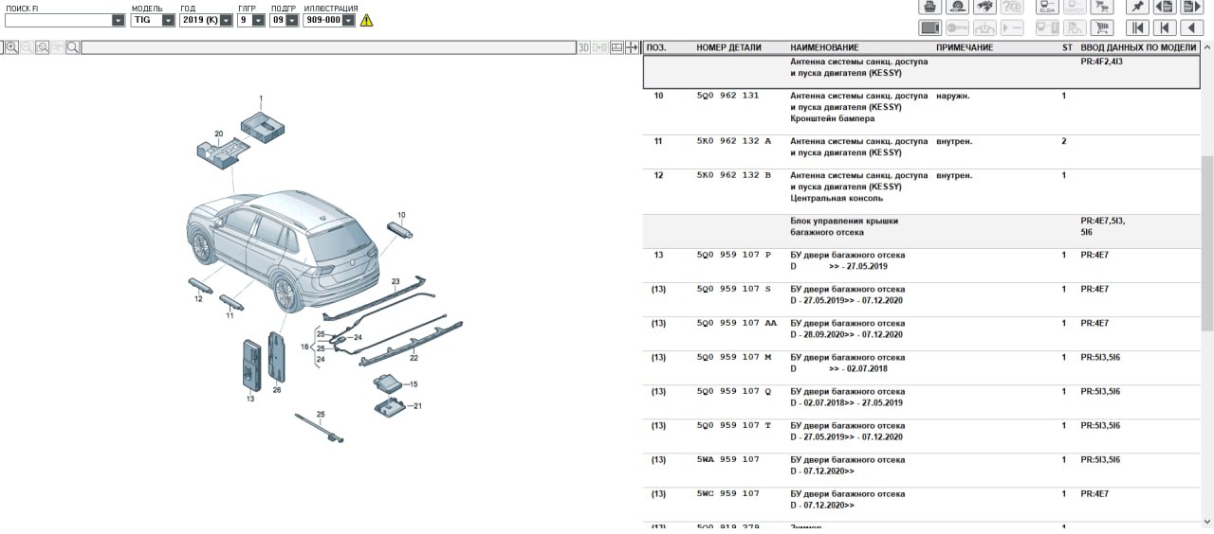
Task: Click the ПОЗ. column header
Action: 656,47
